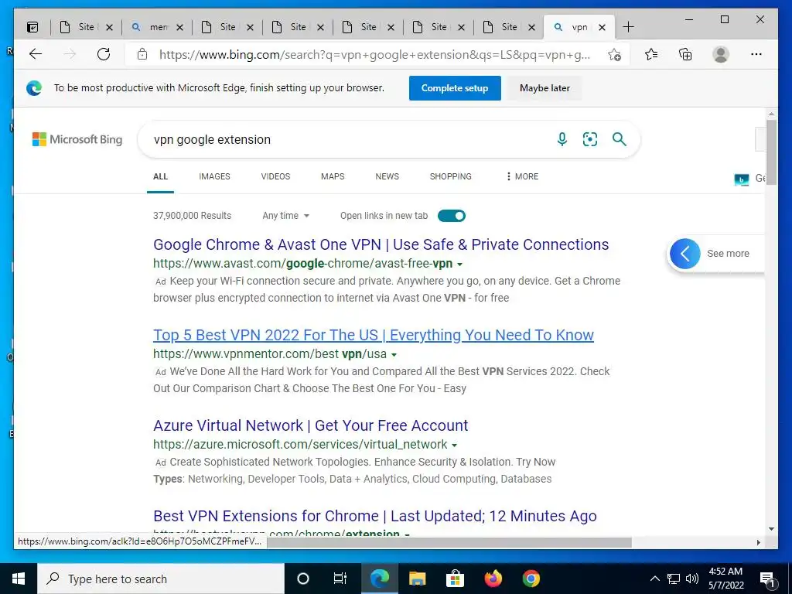Click the Microsoft Bing logo
Viewport: 792px width, 594px height.
77,139
